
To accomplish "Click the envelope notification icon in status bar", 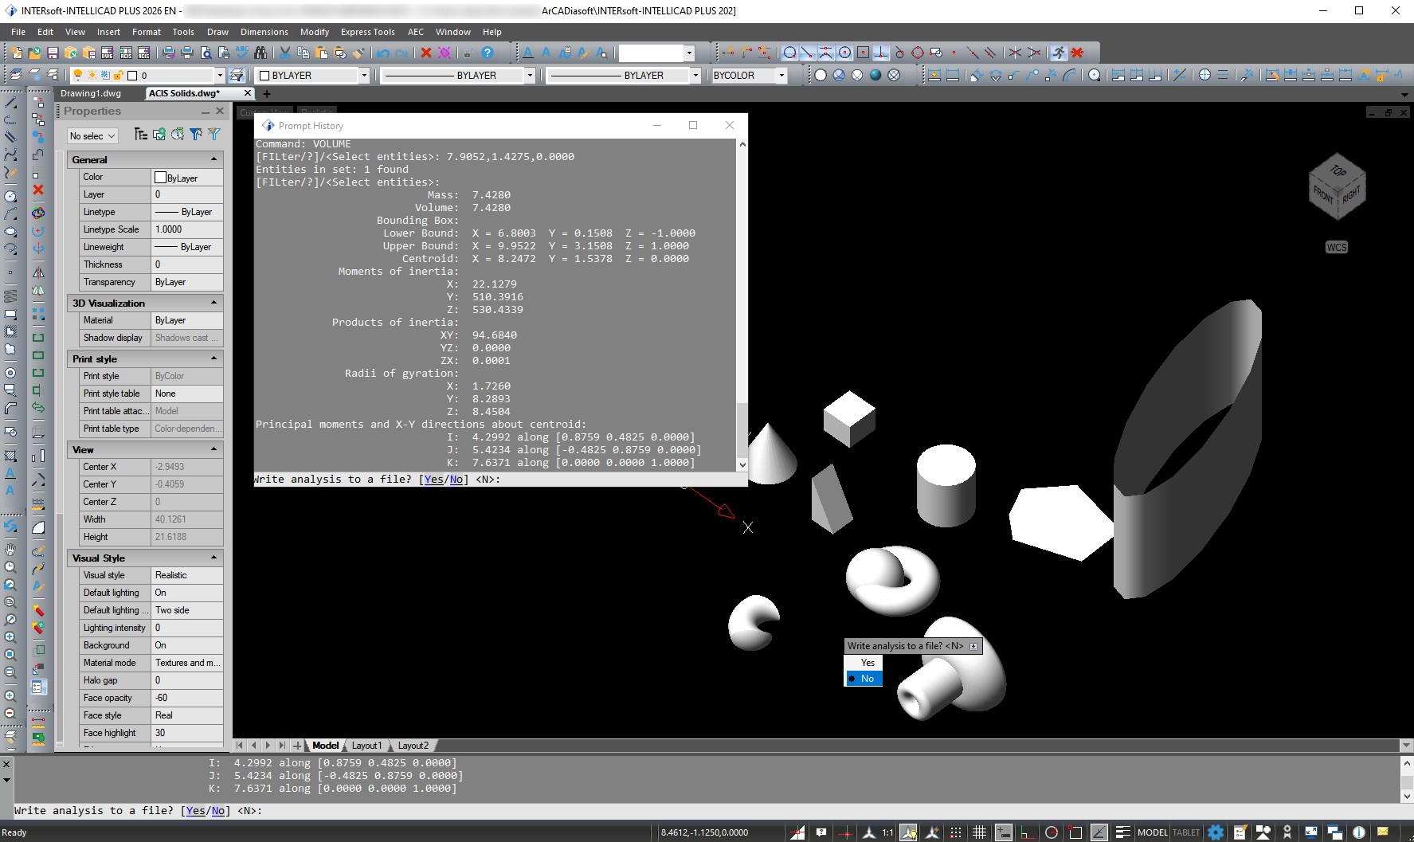I will coord(1383,832).
